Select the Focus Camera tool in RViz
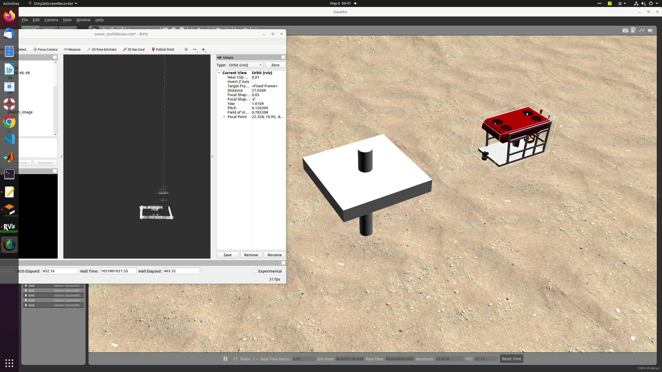Viewport: 662px width, 372px height. [x=45, y=49]
